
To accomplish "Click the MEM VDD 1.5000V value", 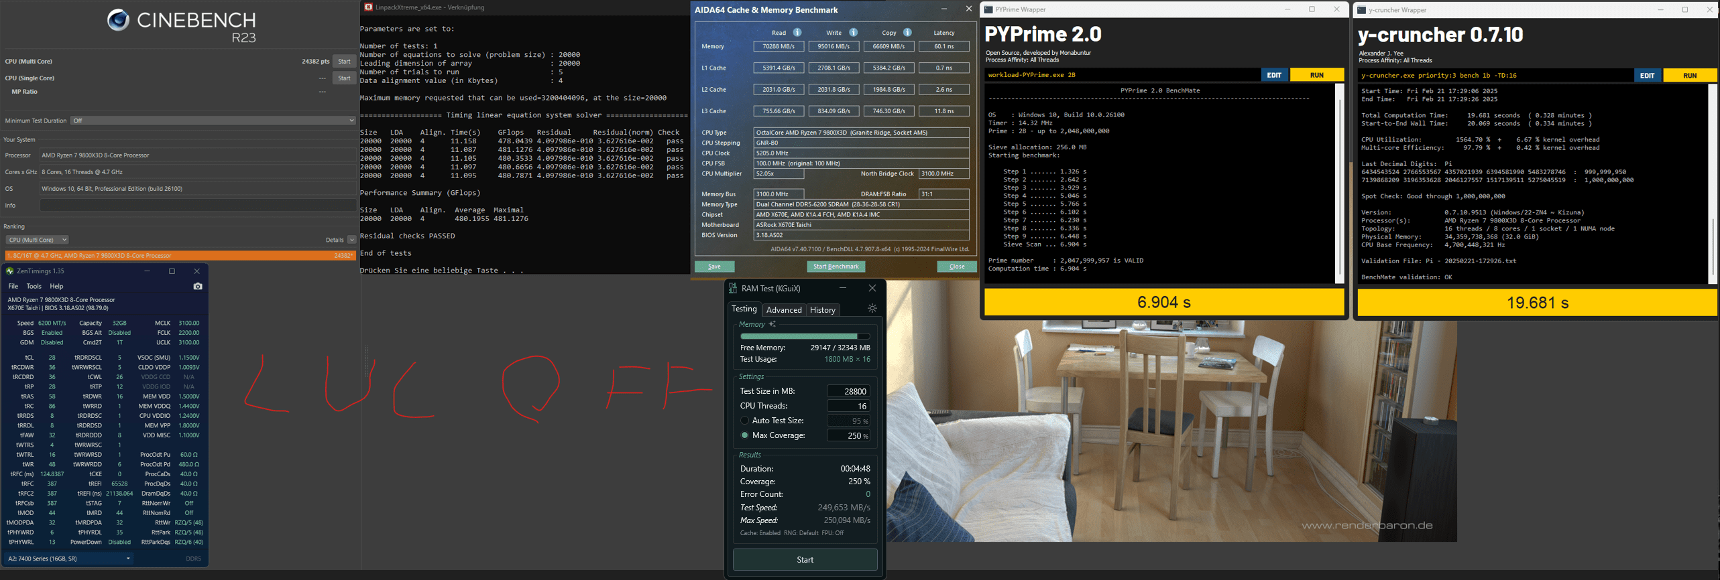I will click(188, 396).
